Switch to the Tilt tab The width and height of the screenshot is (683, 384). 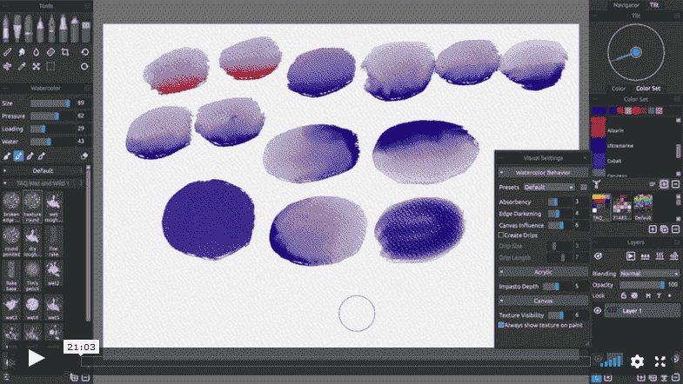pos(653,5)
